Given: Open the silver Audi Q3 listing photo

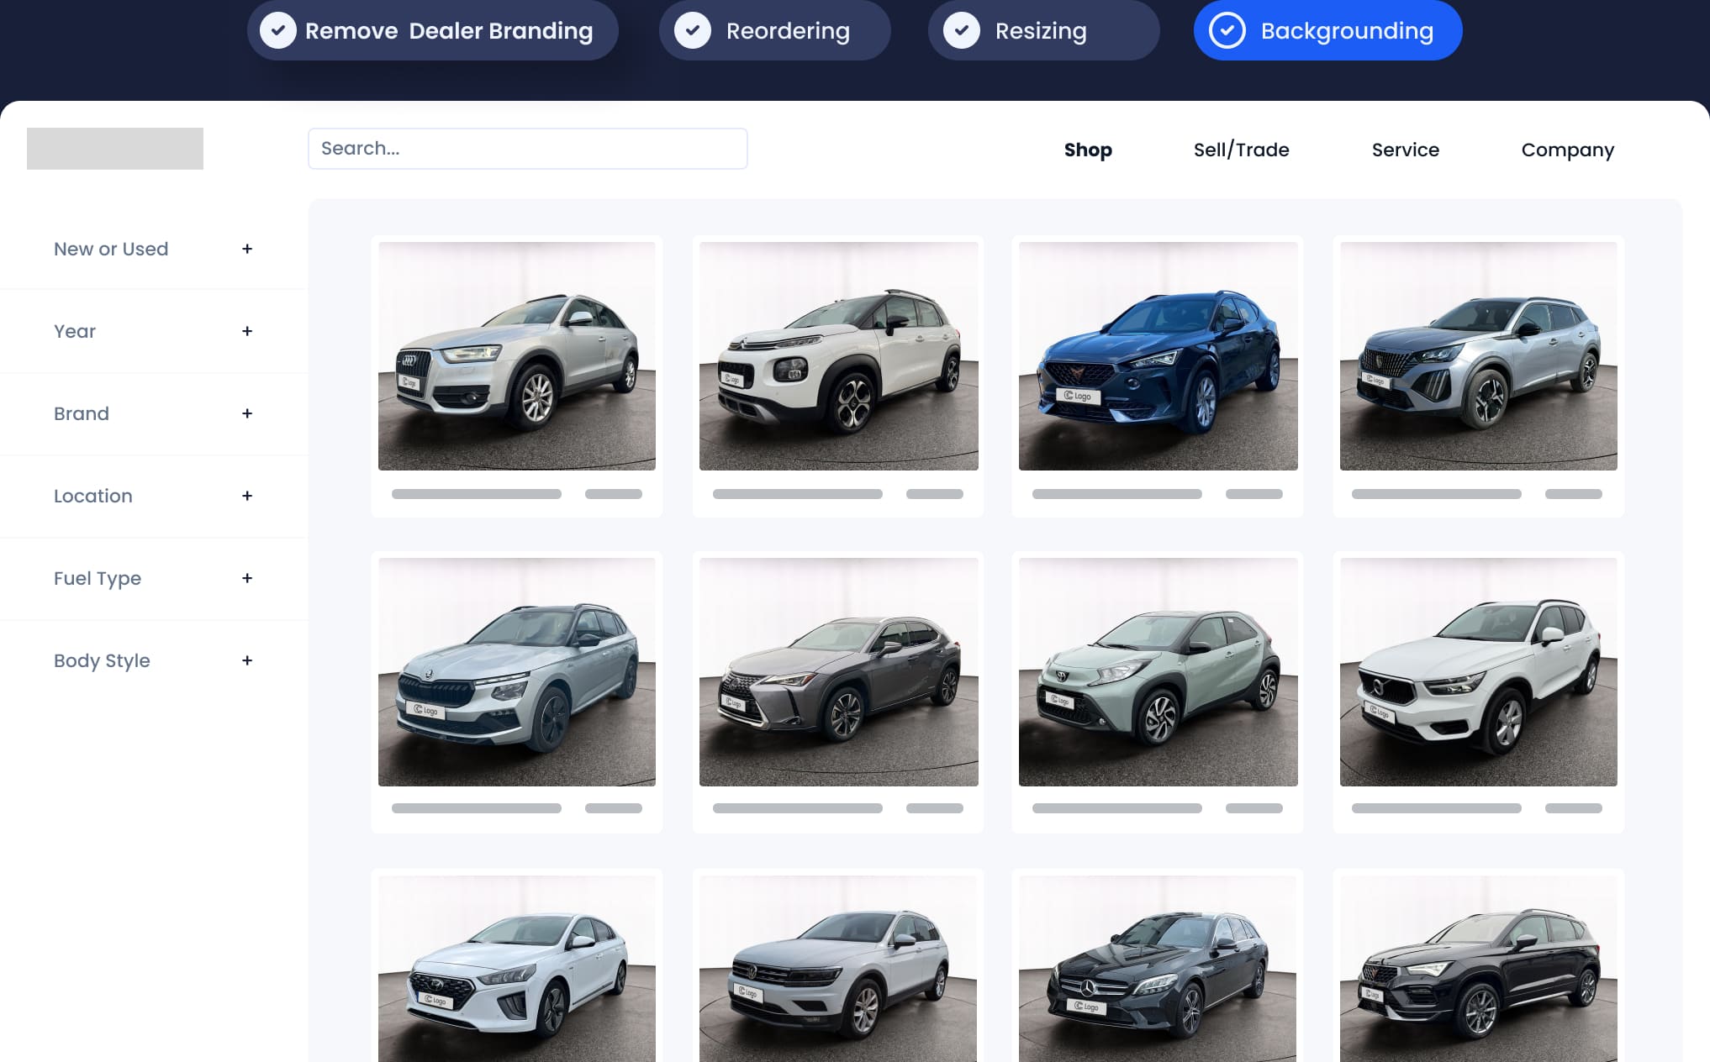Looking at the screenshot, I should tap(517, 356).
